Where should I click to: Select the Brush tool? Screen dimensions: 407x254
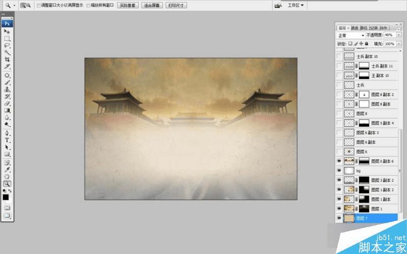pos(7,82)
